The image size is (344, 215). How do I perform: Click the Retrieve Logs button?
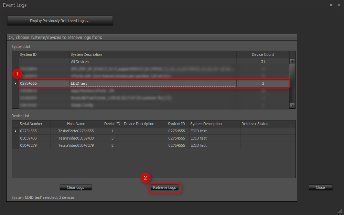click(x=164, y=187)
